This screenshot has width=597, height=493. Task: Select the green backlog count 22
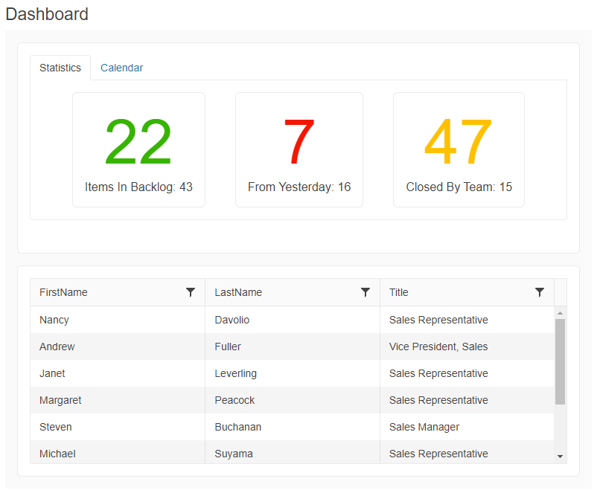tap(138, 140)
